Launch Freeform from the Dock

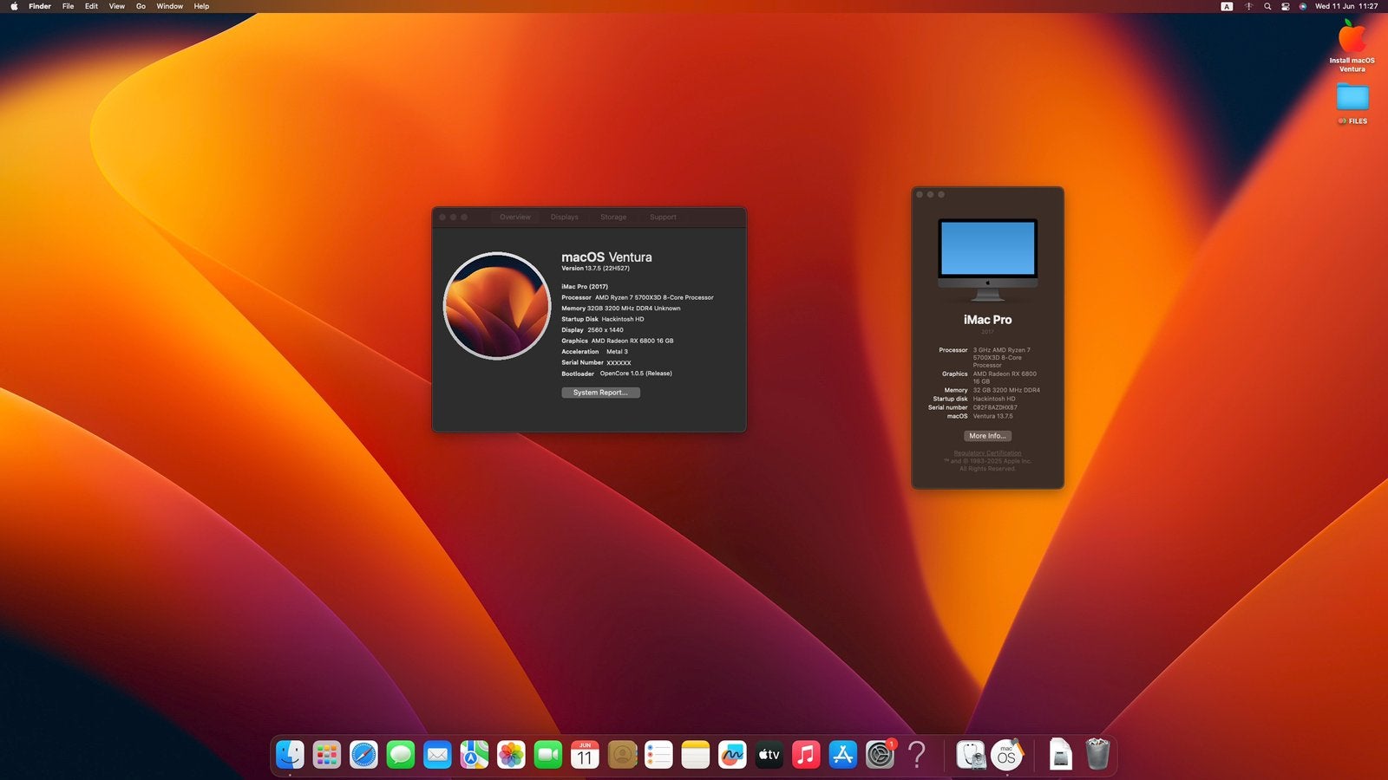732,755
